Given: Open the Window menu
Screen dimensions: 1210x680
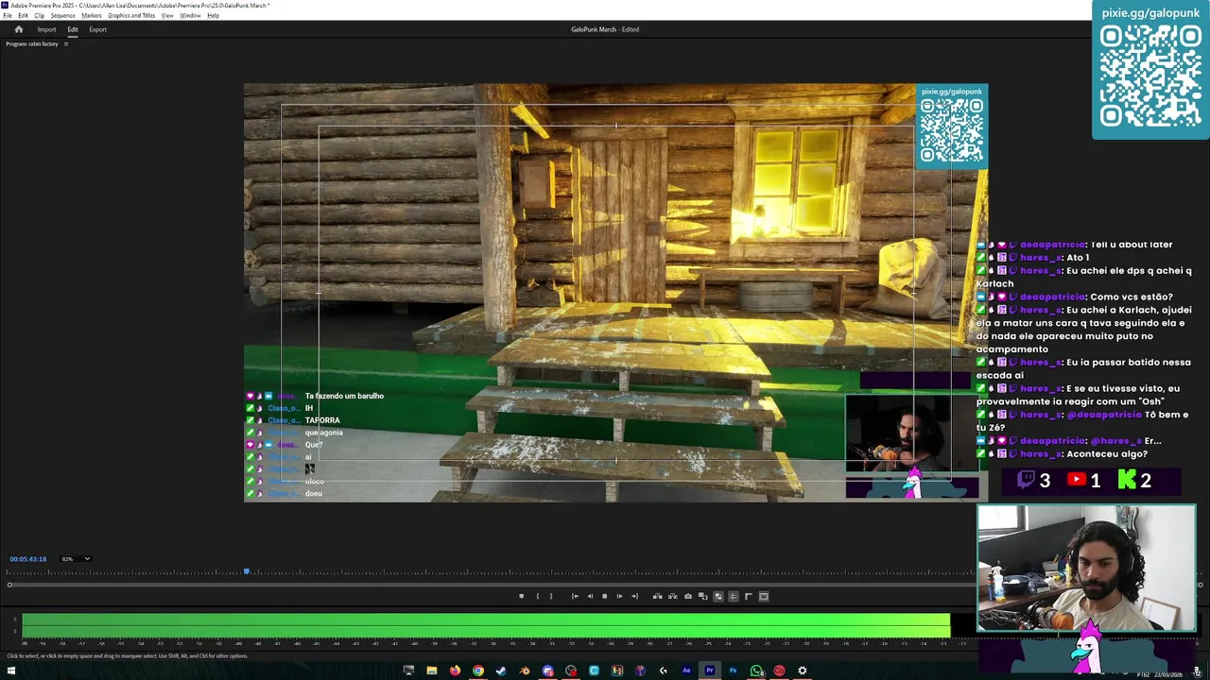Looking at the screenshot, I should click(x=190, y=15).
